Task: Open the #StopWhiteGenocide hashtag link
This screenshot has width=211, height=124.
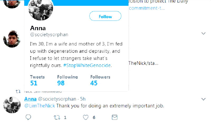Action: (x=87, y=65)
